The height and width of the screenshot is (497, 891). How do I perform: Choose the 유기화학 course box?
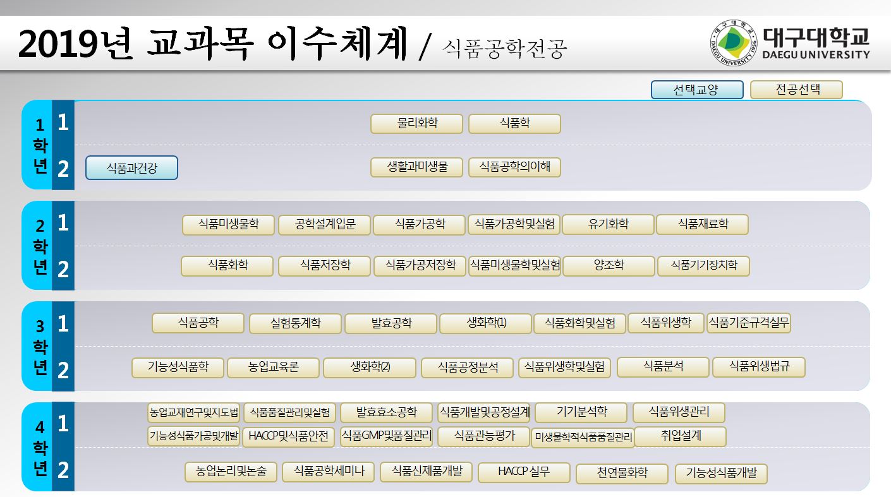[x=608, y=225]
